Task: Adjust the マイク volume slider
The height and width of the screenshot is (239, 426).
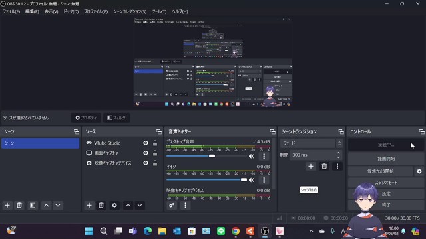Action: click(x=206, y=179)
